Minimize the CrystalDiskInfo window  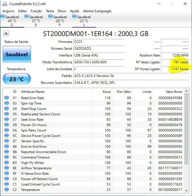click(x=159, y=4)
